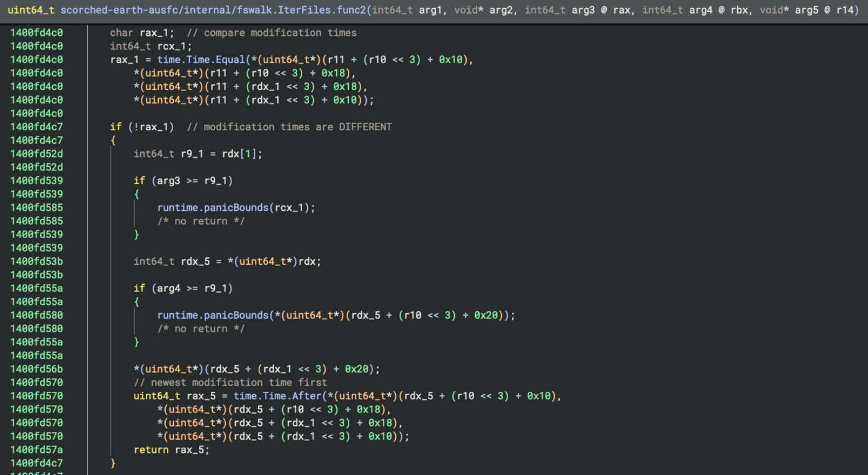The width and height of the screenshot is (868, 475).
Task: Click address 1400fd4c0 beside 'char rax_1;'
Action: click(37, 33)
